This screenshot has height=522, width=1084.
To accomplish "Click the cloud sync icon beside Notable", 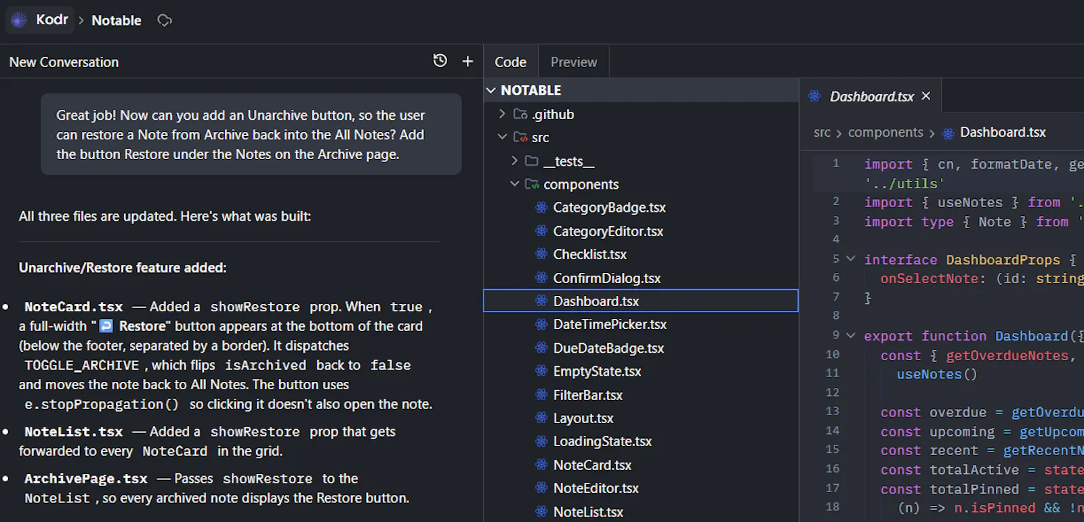I will (x=165, y=20).
